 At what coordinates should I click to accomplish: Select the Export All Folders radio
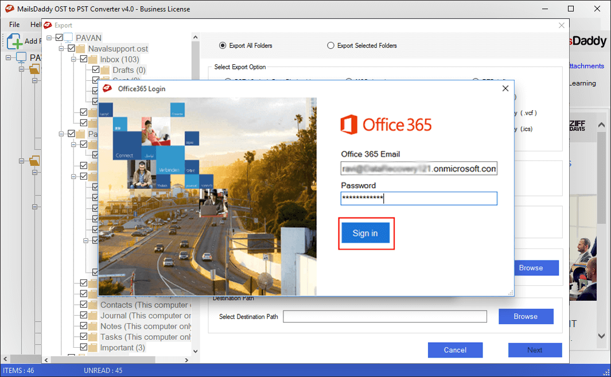[x=223, y=45]
